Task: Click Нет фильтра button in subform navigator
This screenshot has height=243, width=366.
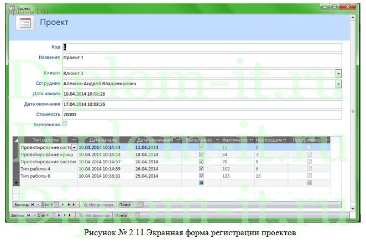Action: (x=98, y=205)
